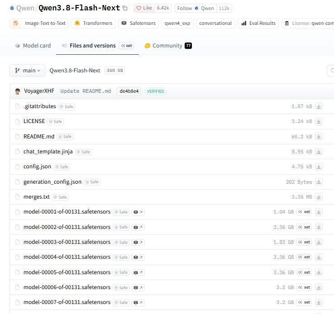Open the merges.txt file
Screen dimensions: 334x314
[37, 197]
